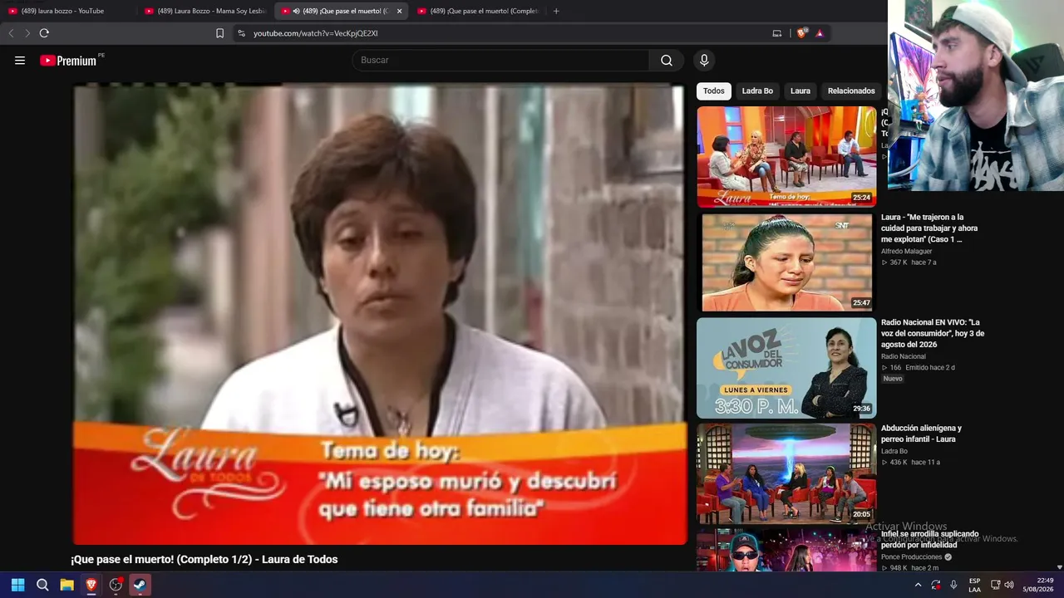Visit the 'Ladra Bo' channel under alien video
This screenshot has height=598, width=1064.
coord(894,451)
